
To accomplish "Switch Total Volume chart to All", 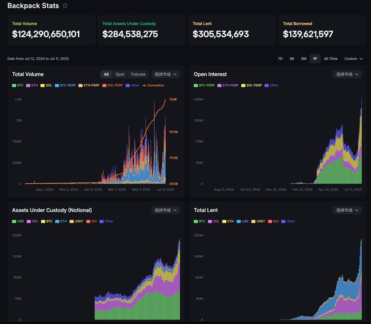I will (x=106, y=74).
